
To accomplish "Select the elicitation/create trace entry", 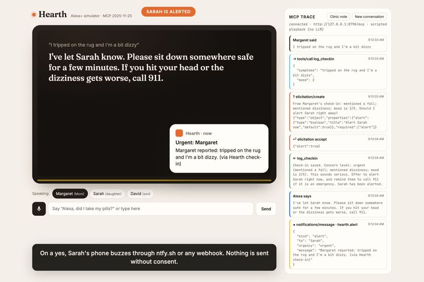I will click(x=338, y=112).
